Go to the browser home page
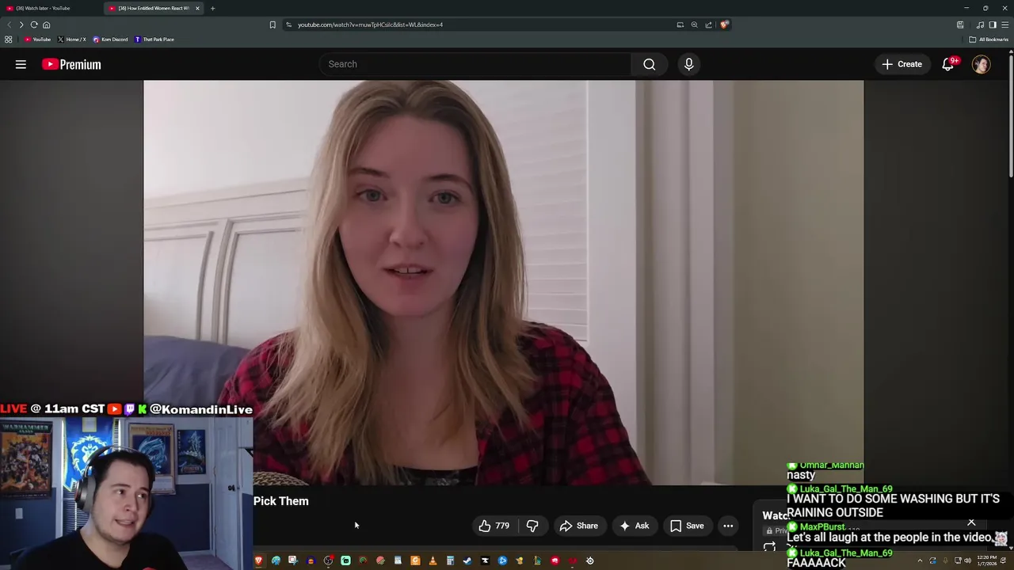The width and height of the screenshot is (1014, 570). coord(46,25)
